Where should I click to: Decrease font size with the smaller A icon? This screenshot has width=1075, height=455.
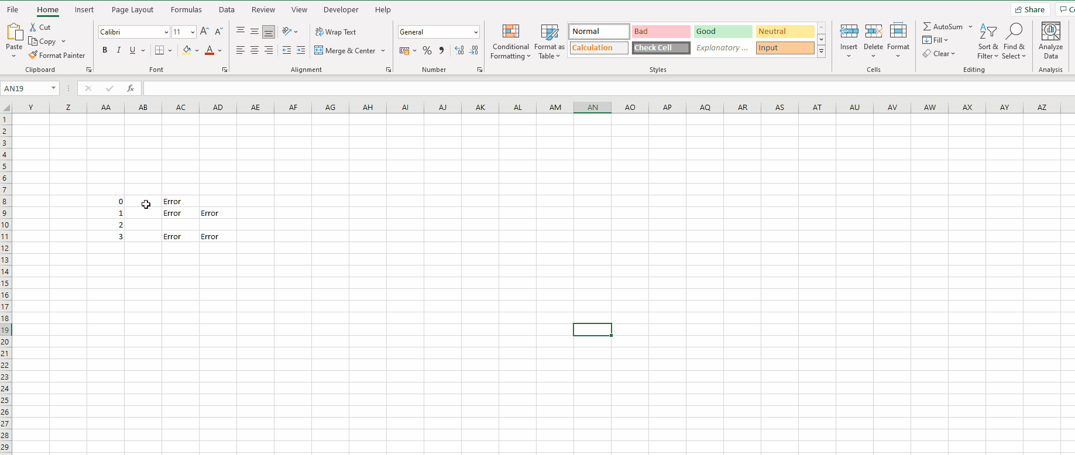click(218, 32)
